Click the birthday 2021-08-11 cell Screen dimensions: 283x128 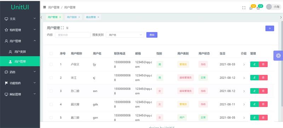coord(227,104)
